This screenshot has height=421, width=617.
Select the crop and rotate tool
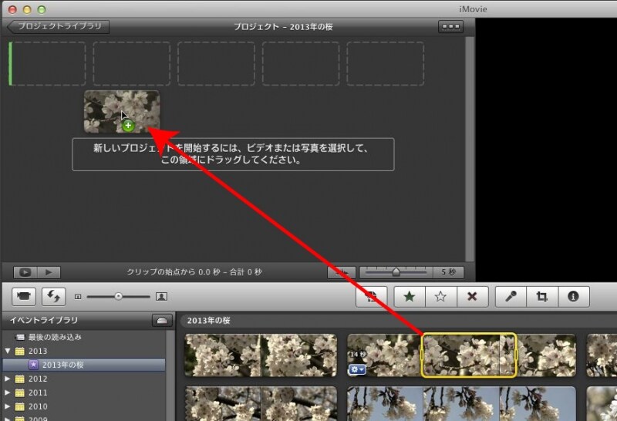tap(541, 296)
